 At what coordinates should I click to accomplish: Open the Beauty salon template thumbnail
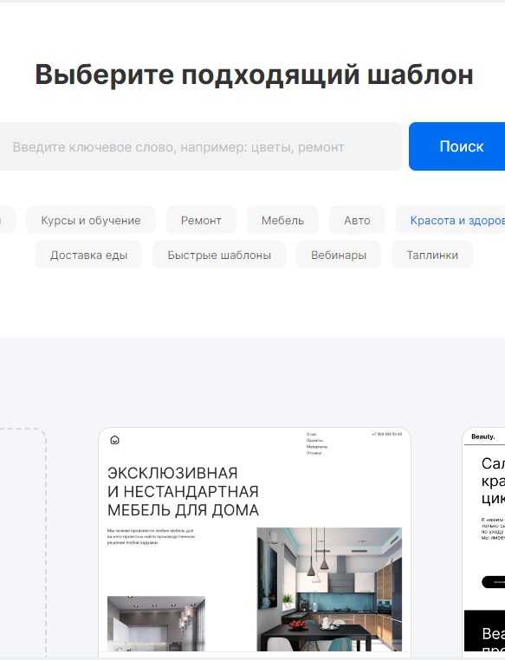tap(484, 542)
